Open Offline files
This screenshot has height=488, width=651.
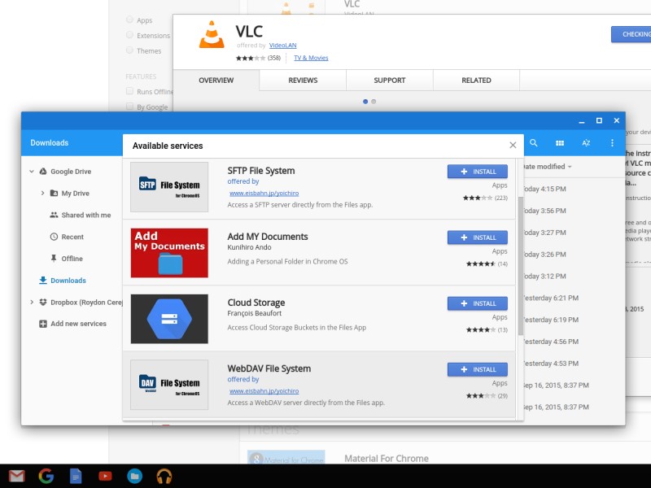tap(72, 259)
